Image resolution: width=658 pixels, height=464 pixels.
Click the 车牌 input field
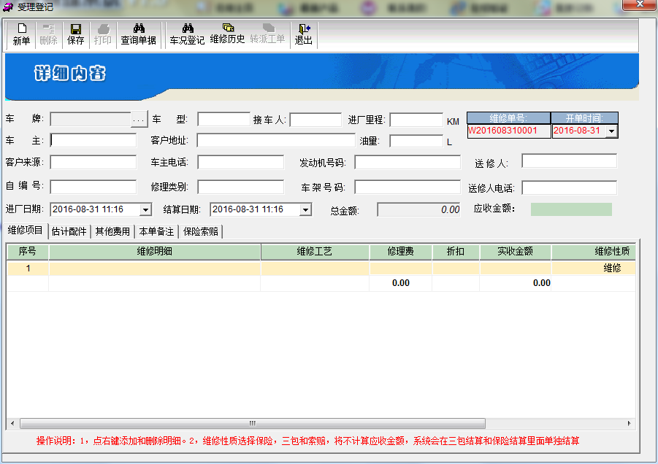[91, 120]
